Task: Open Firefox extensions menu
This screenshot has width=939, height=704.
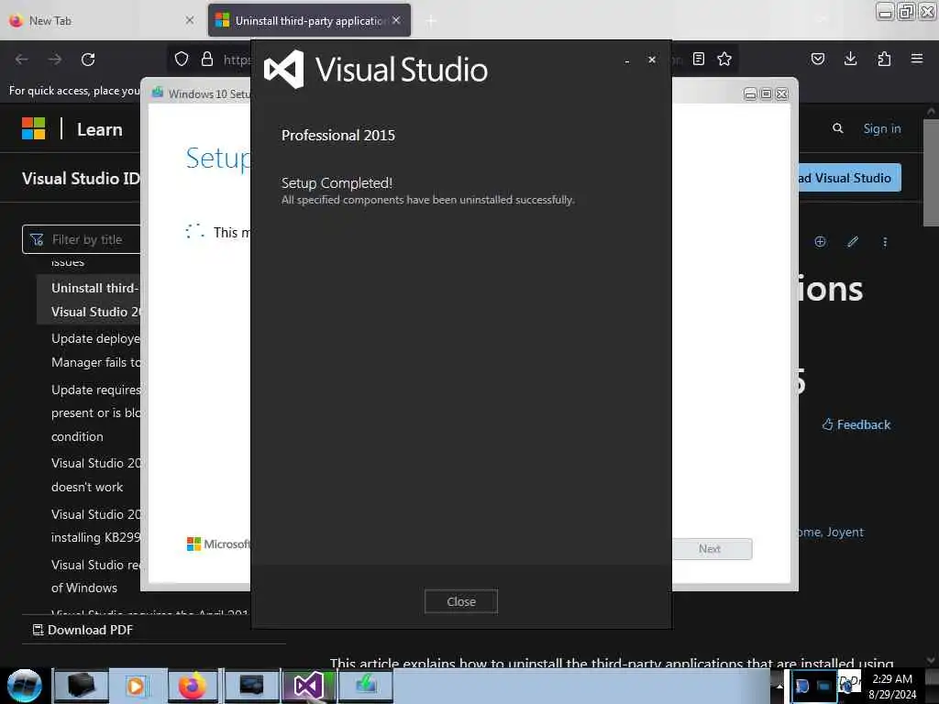Action: (884, 59)
